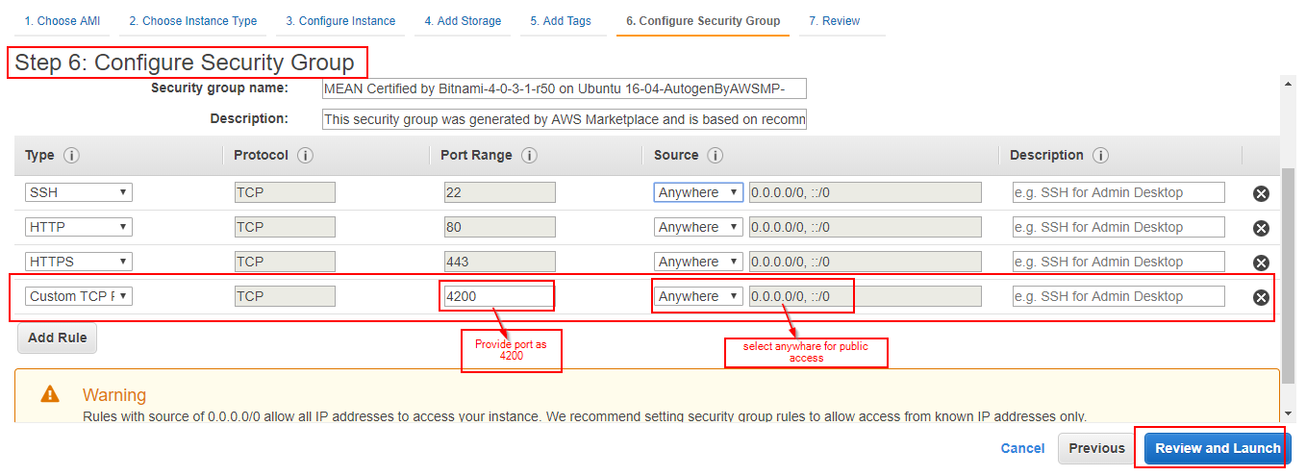Viewport: 1306px width, 476px height.
Task: Open the Custom TCP rule type dropdown
Action: [79, 296]
